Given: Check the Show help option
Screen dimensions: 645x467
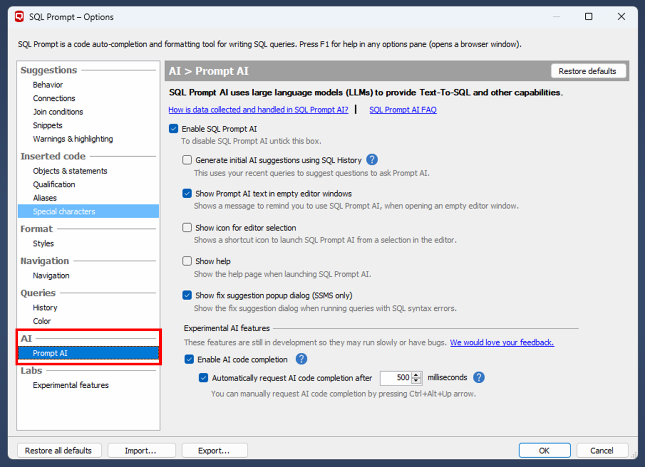Looking at the screenshot, I should [x=187, y=261].
